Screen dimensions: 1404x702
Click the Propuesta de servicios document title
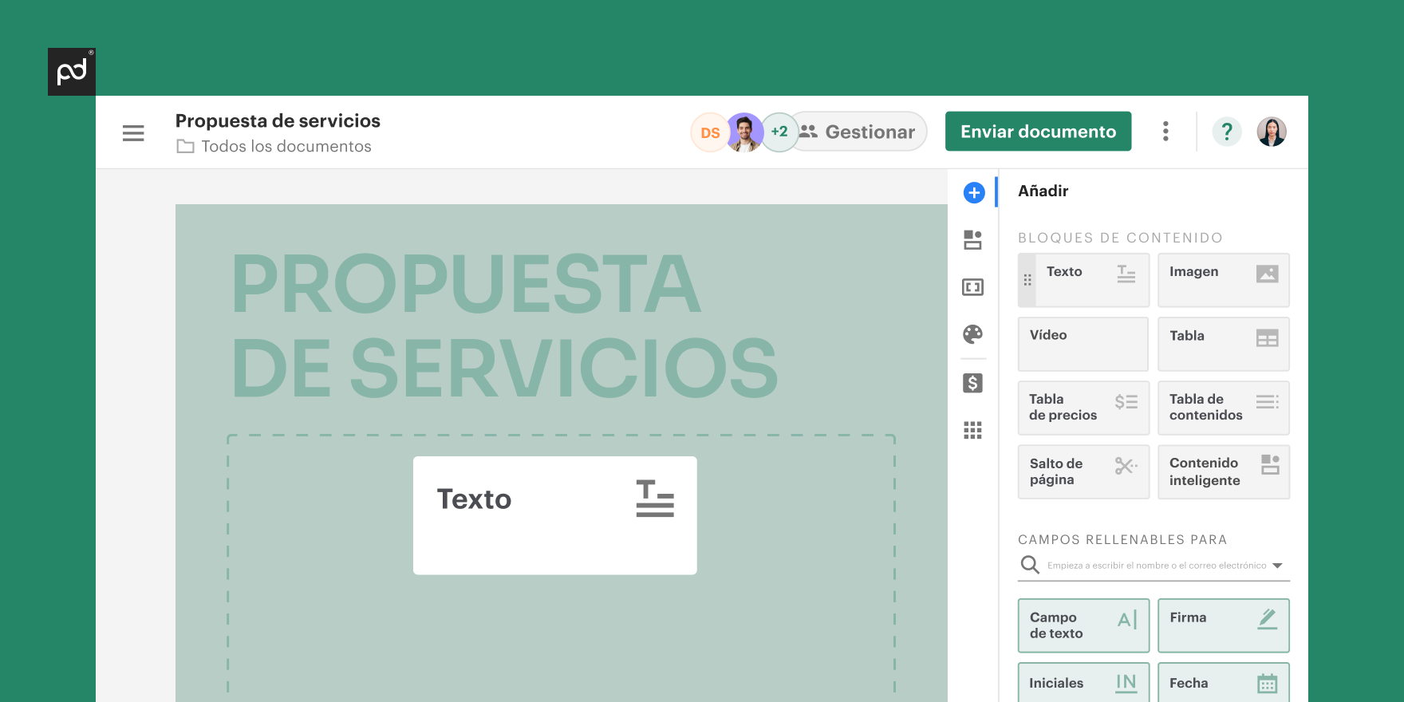click(x=278, y=120)
